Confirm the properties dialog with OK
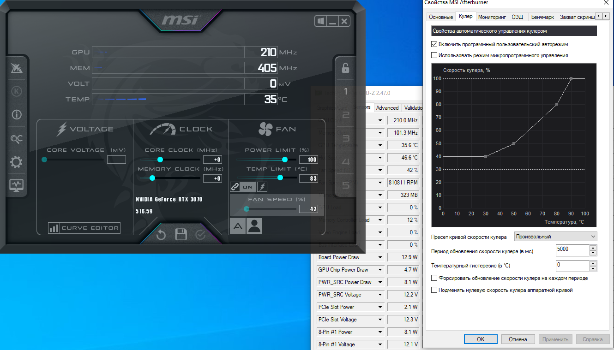Viewport: 614px width, 350px height. [x=481, y=339]
